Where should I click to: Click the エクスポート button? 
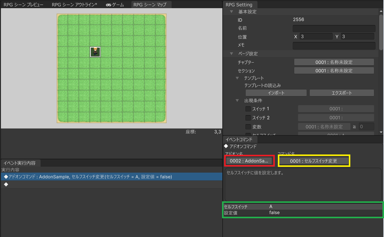[342, 93]
